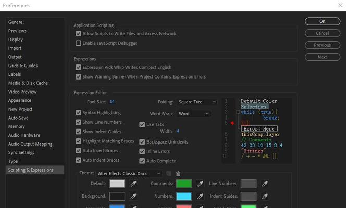This screenshot has width=346, height=208.
Task: Open Auto-Save preferences
Action: (18, 118)
